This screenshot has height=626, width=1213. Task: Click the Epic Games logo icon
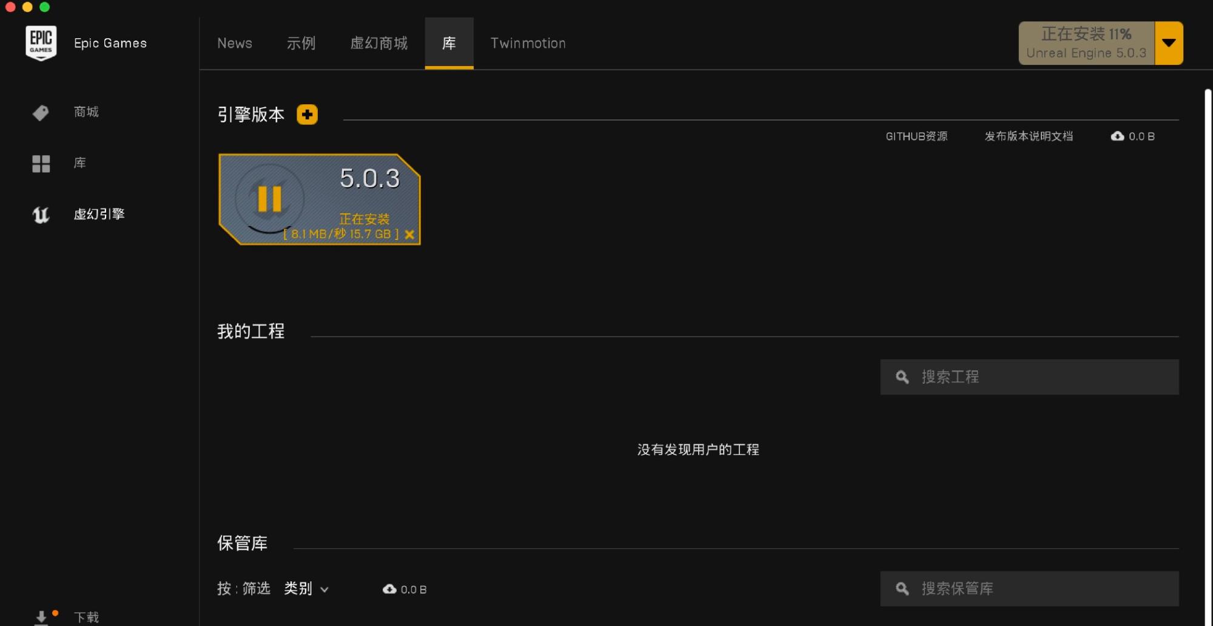pos(41,42)
